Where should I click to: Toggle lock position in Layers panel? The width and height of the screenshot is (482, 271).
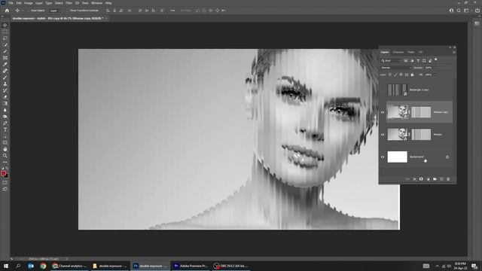coord(401,75)
